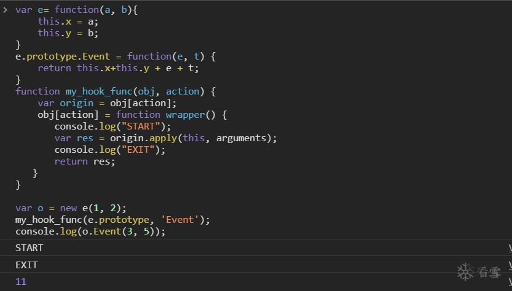Open source link beside 11 output
Viewport: 512px width, 291px height.
coord(510,282)
